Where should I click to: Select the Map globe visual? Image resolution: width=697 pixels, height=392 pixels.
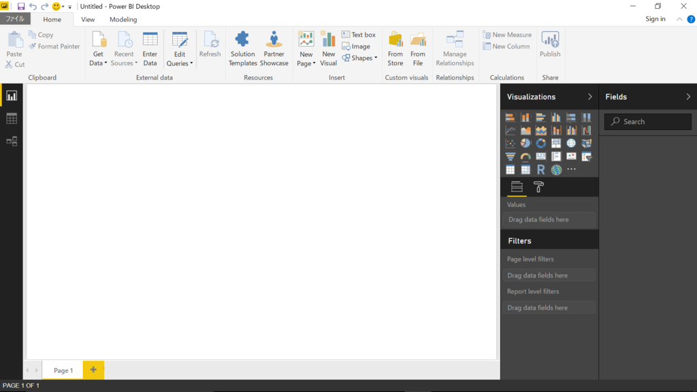click(571, 143)
